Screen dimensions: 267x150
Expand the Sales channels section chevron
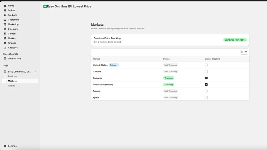19,54
